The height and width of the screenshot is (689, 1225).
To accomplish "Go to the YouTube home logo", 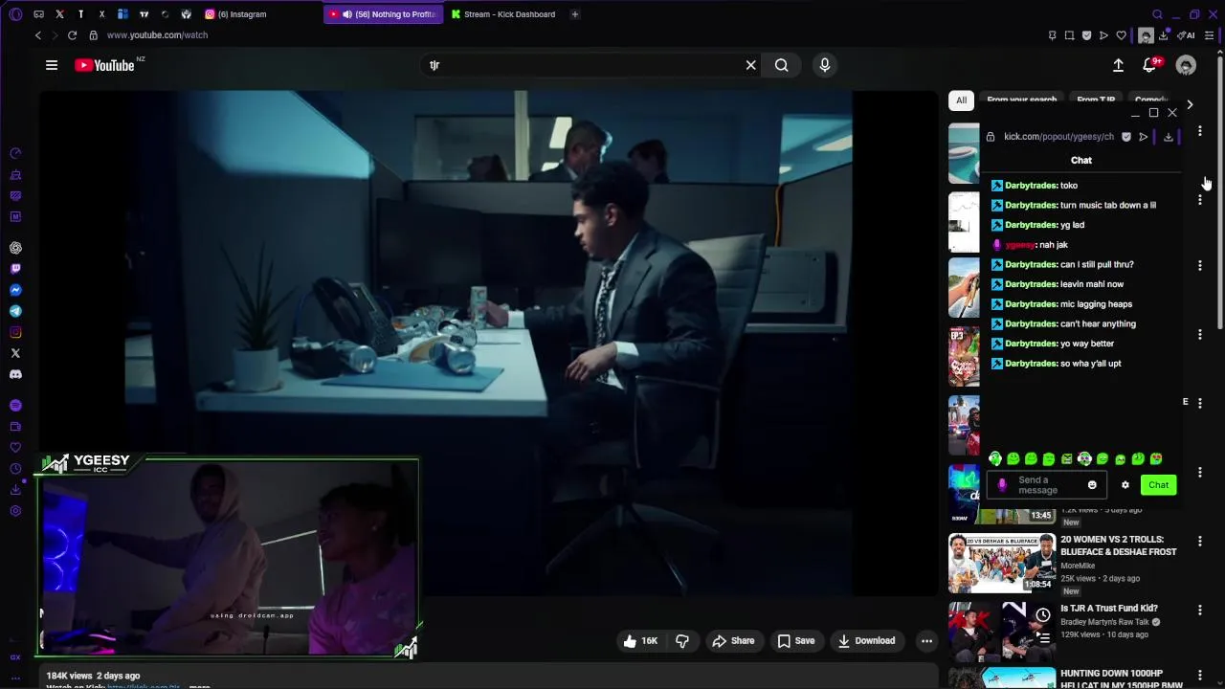I will (104, 65).
